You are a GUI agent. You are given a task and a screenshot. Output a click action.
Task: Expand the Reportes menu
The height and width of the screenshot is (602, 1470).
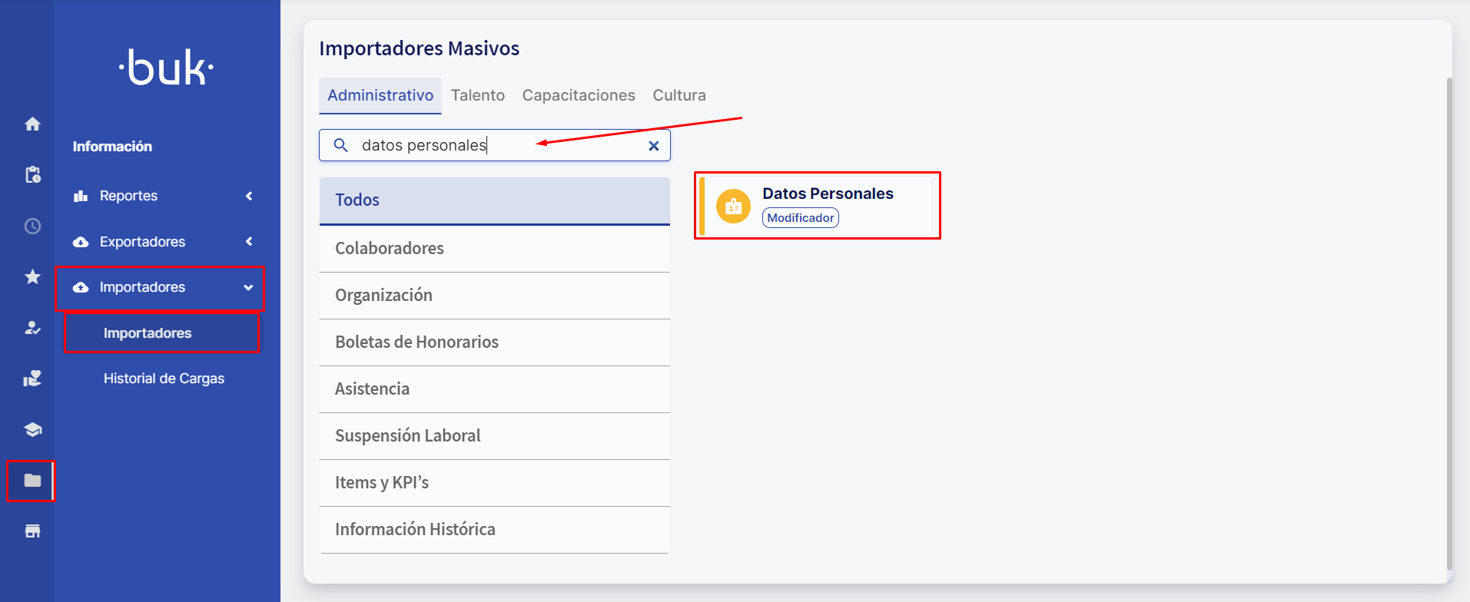(163, 196)
